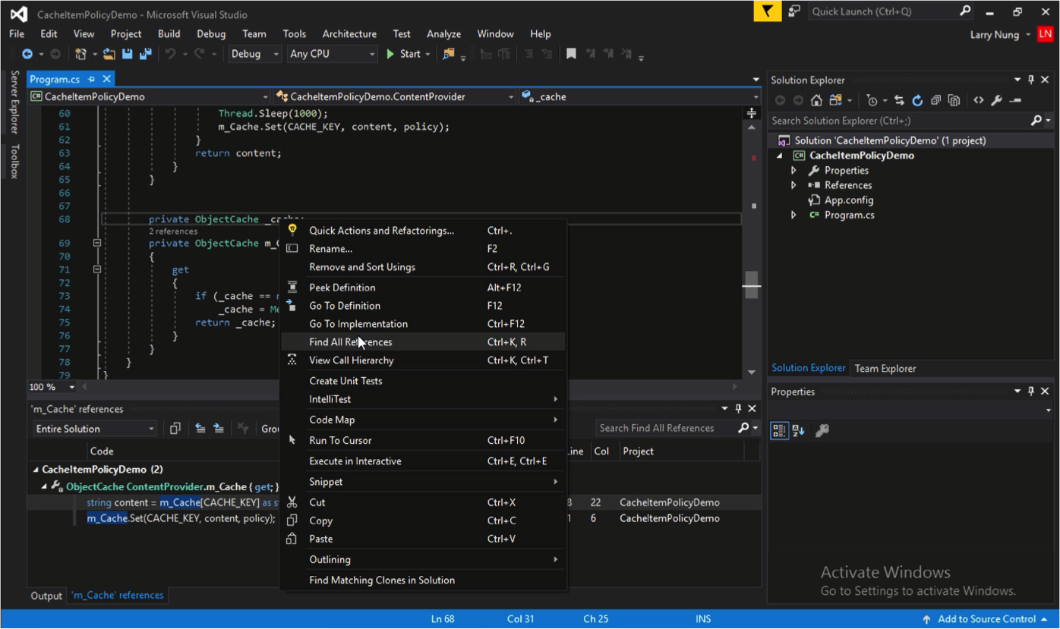This screenshot has height=629, width=1060.
Task: Open the ContentProvider type navigation dropdown
Action: 395,96
